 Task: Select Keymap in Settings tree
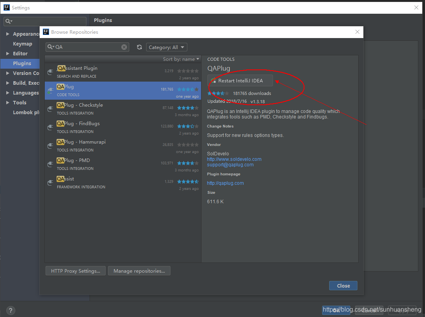[x=22, y=44]
